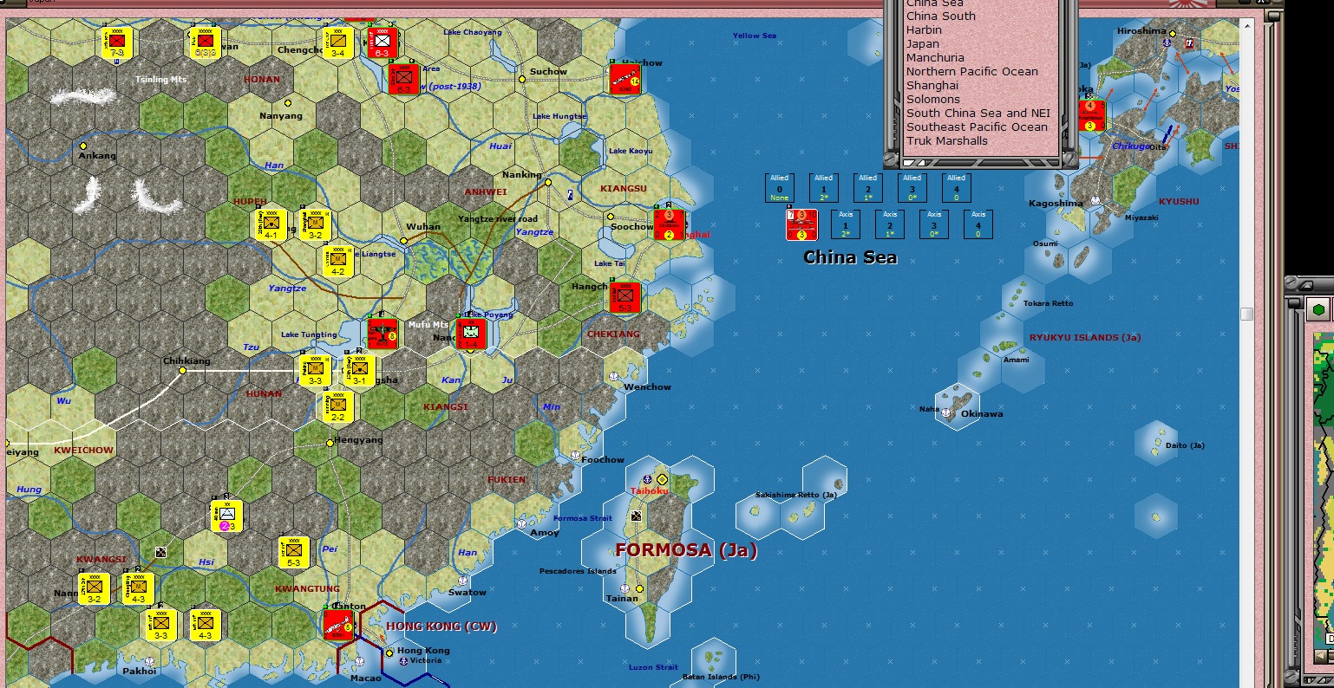Choose South China Sea and NEI
Screen dimensions: 1334x688
[978, 113]
